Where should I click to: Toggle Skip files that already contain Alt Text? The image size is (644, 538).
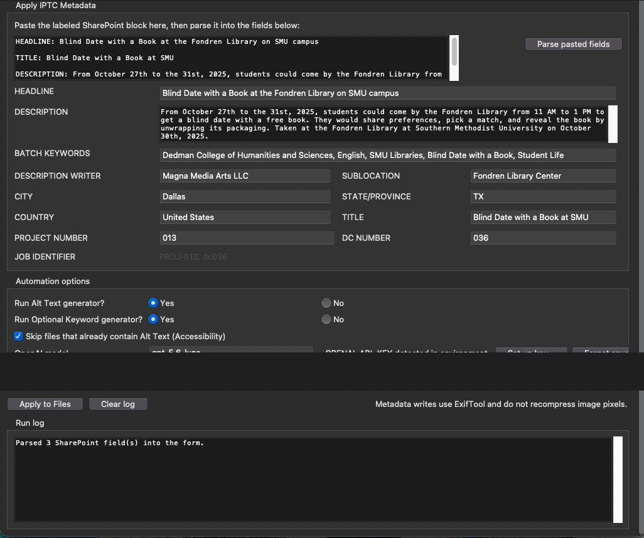[18, 336]
